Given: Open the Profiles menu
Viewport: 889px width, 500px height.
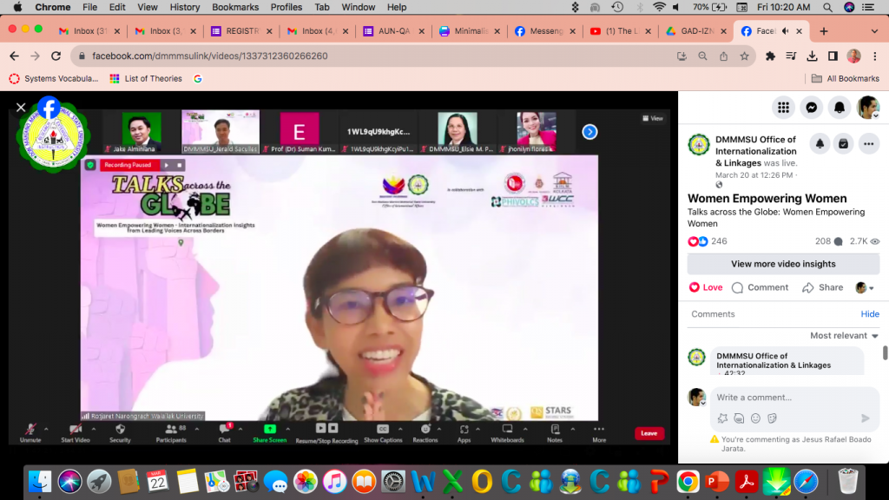Looking at the screenshot, I should [x=286, y=7].
